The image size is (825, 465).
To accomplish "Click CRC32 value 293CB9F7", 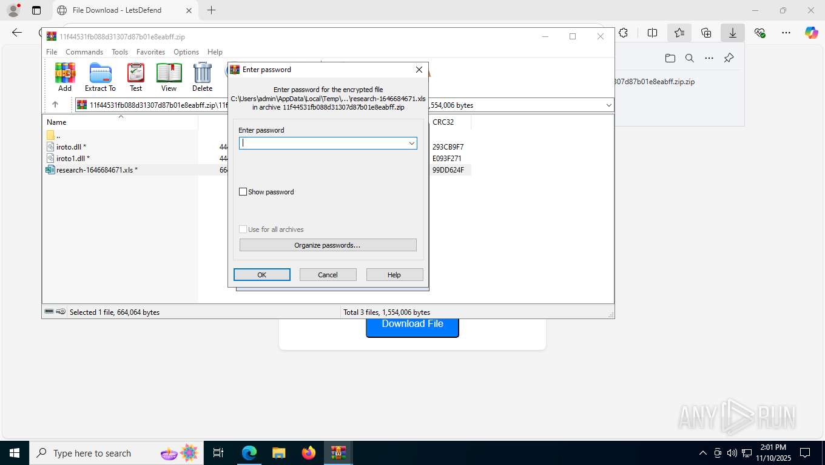I will tap(448, 147).
